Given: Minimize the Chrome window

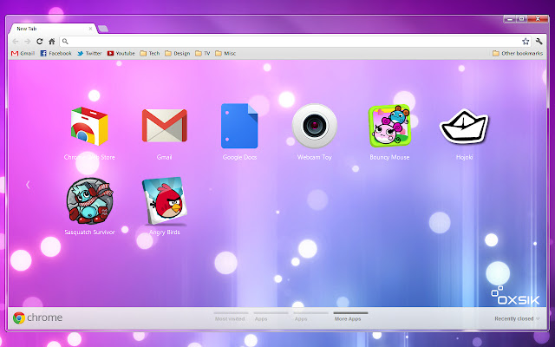Looking at the screenshot, I should (510, 19).
